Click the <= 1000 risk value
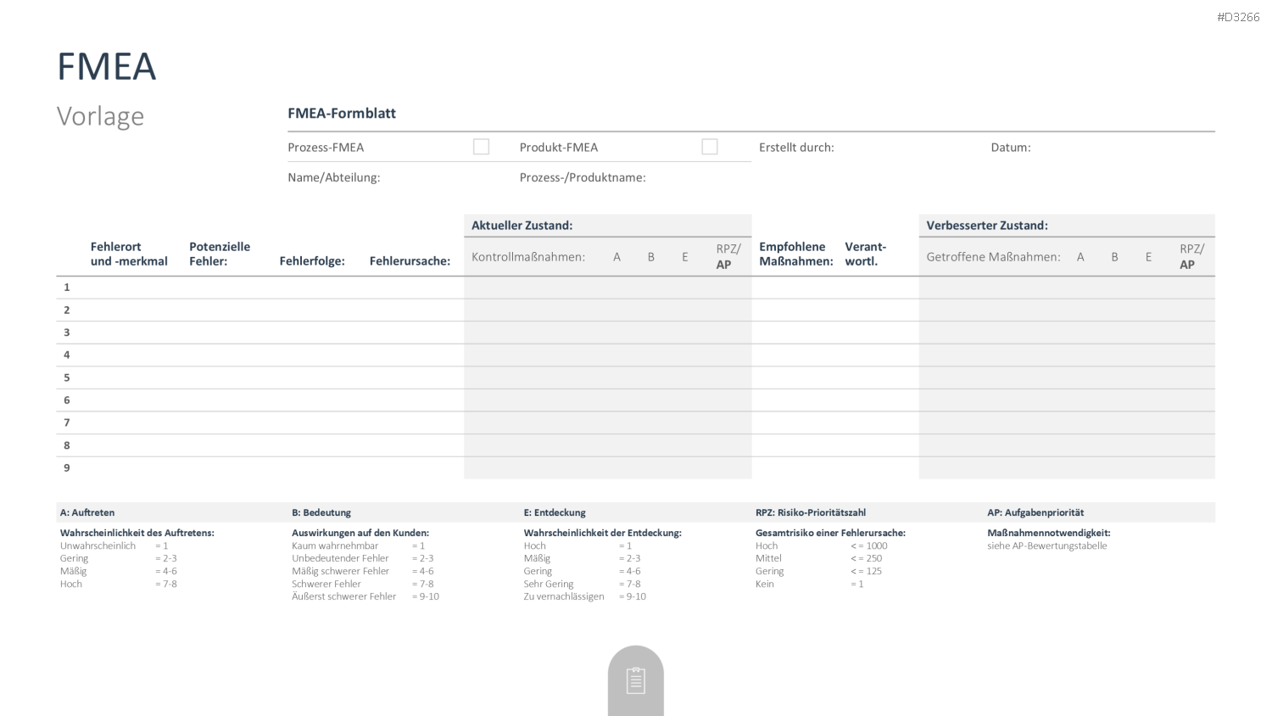The height and width of the screenshot is (716, 1272). 869,545
